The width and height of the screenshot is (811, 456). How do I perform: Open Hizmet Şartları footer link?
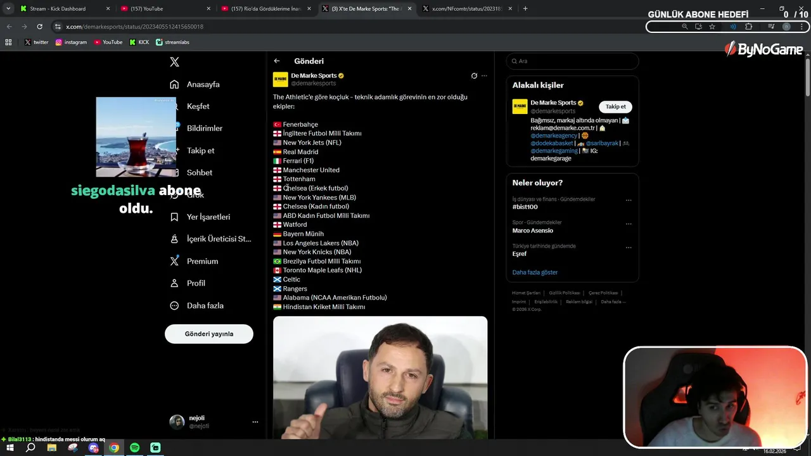pyautogui.click(x=527, y=293)
